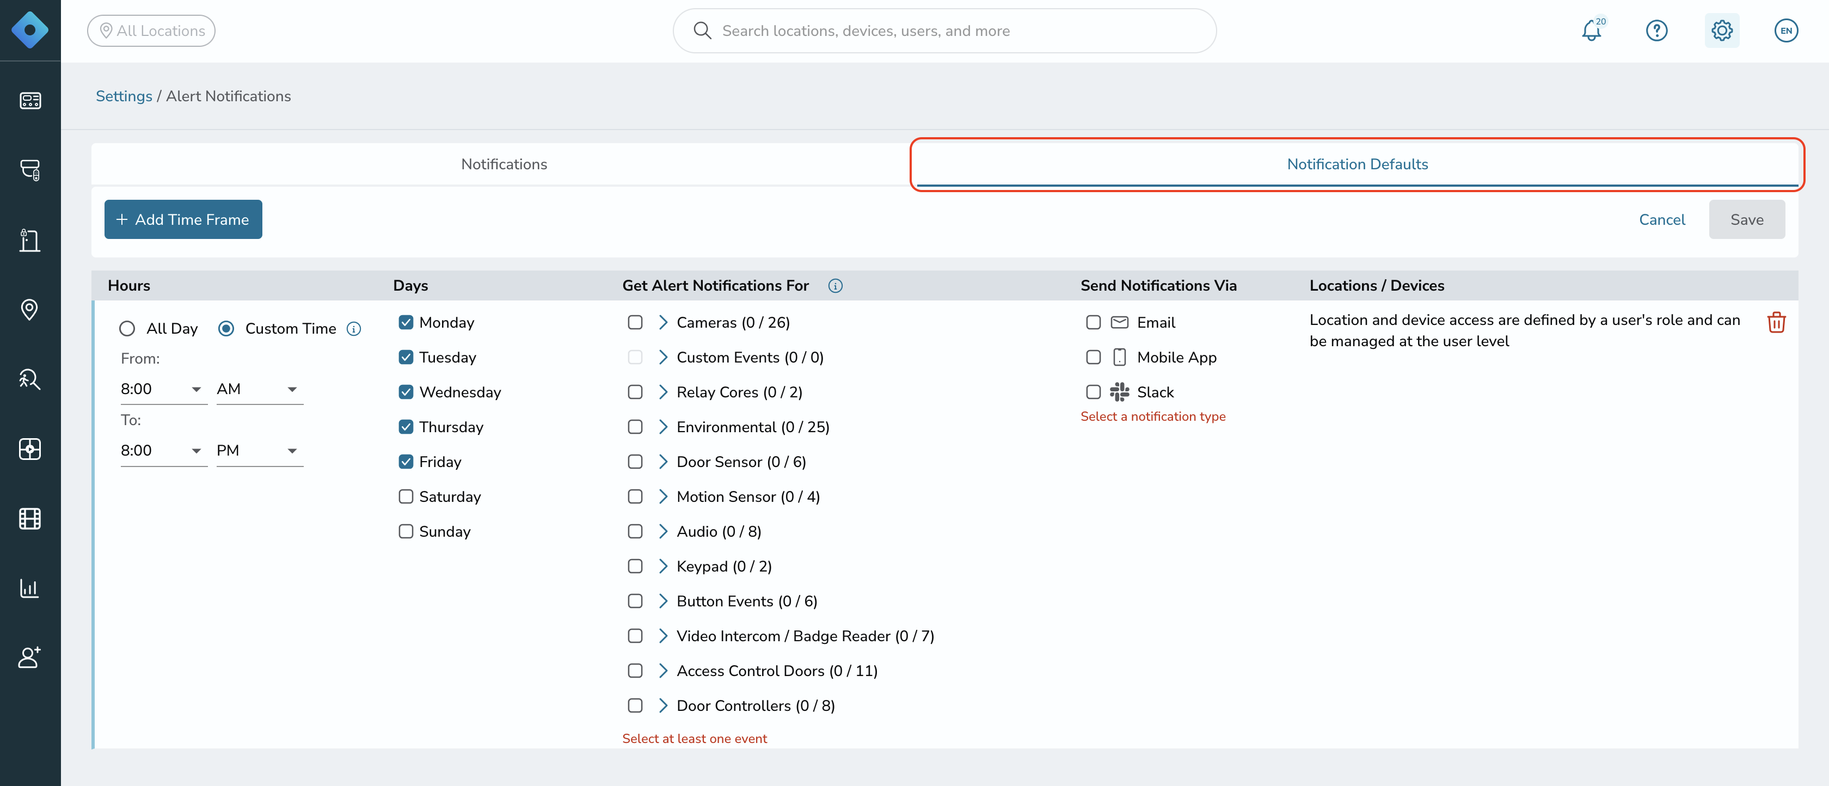Uncheck the Monday checkbox
The height and width of the screenshot is (786, 1829).
click(x=406, y=322)
